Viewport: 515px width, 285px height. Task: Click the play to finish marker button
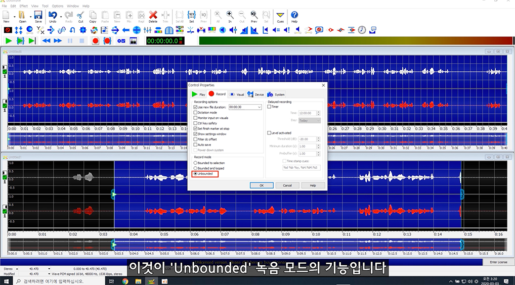(x=32, y=41)
